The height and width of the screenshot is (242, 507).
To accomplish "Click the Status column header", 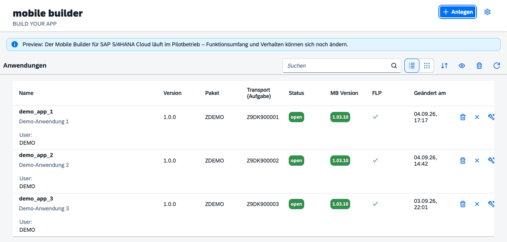I will [x=296, y=93].
